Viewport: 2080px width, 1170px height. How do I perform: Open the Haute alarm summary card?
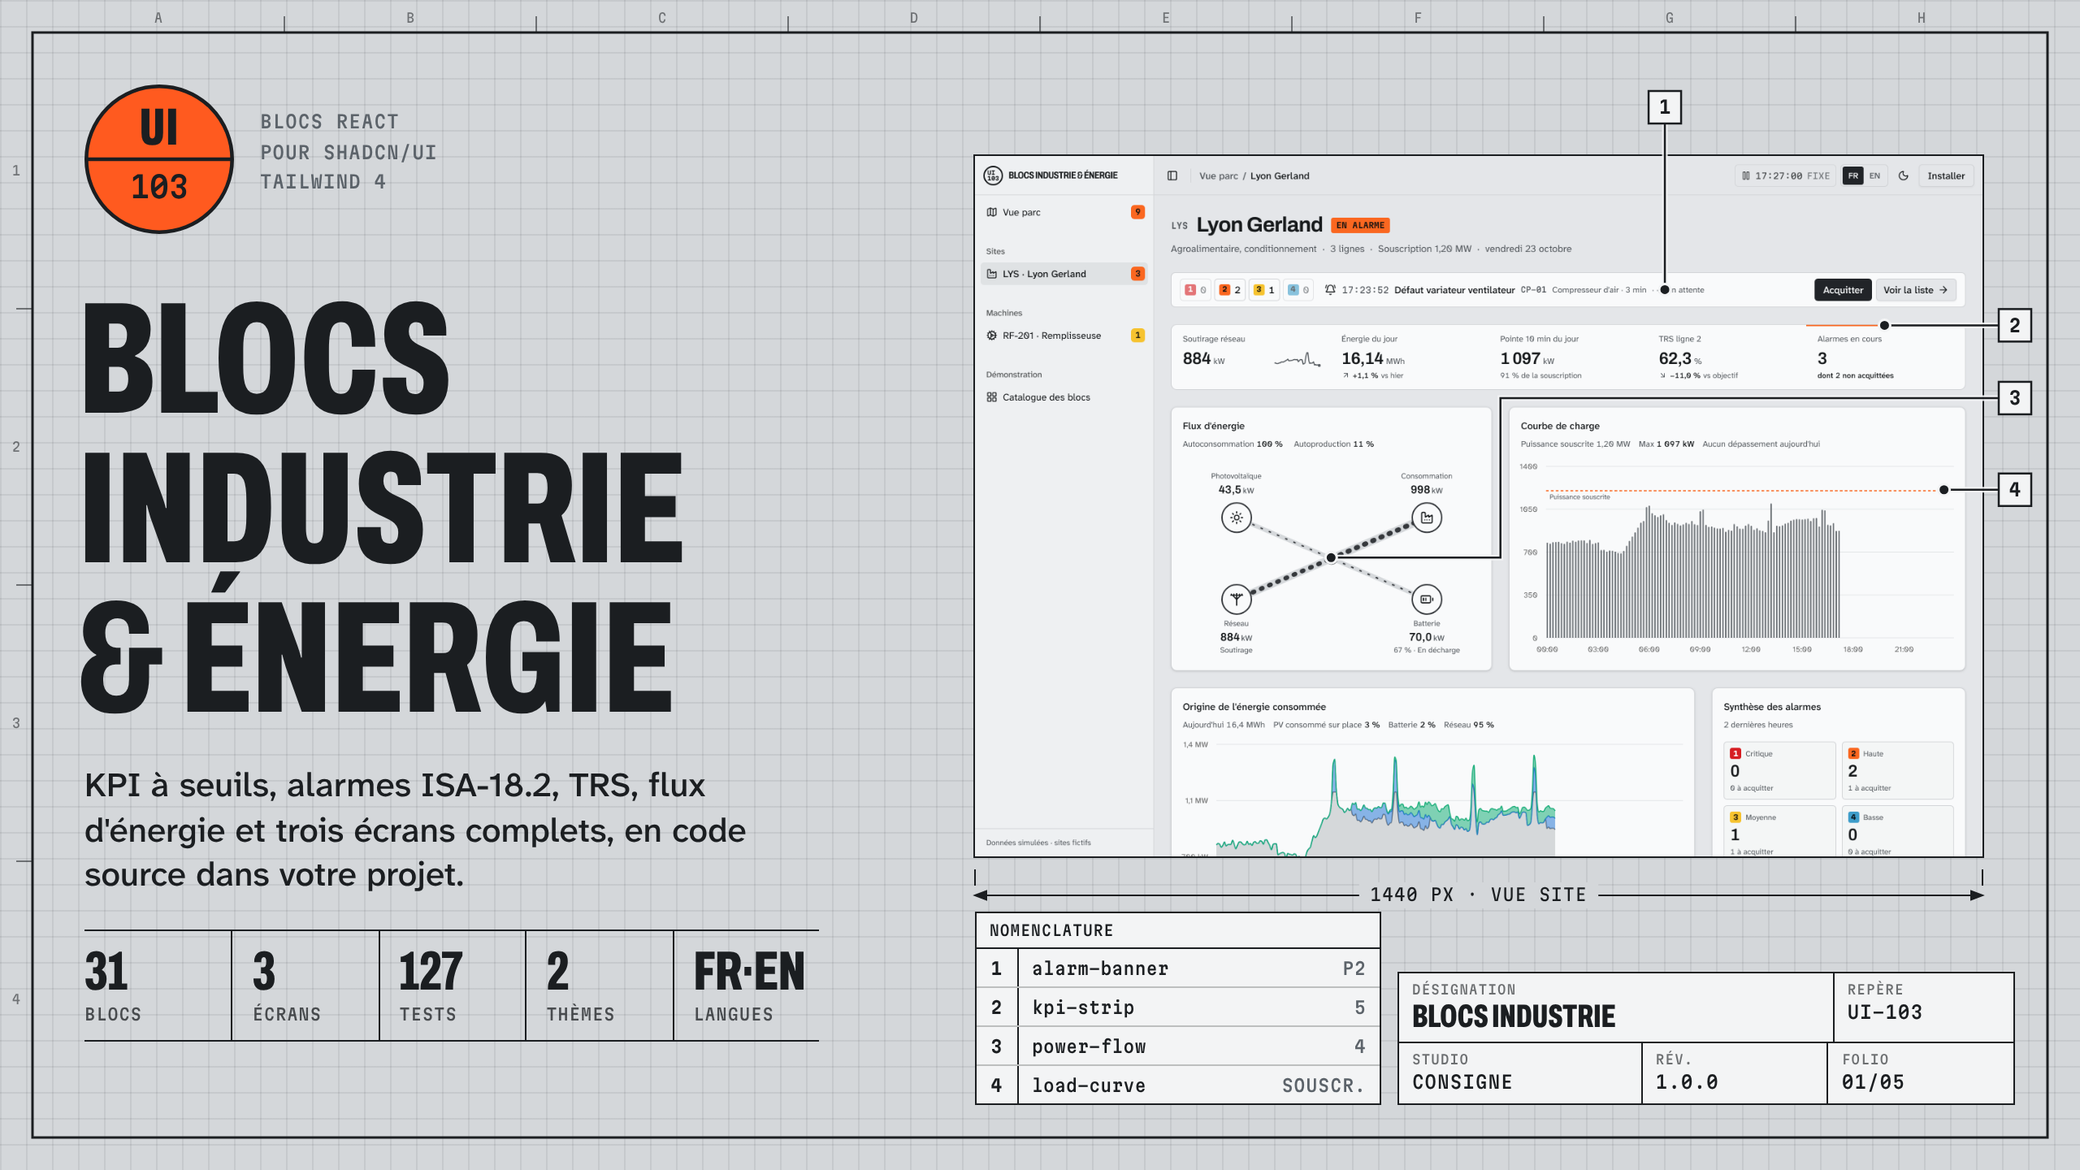(x=1897, y=770)
